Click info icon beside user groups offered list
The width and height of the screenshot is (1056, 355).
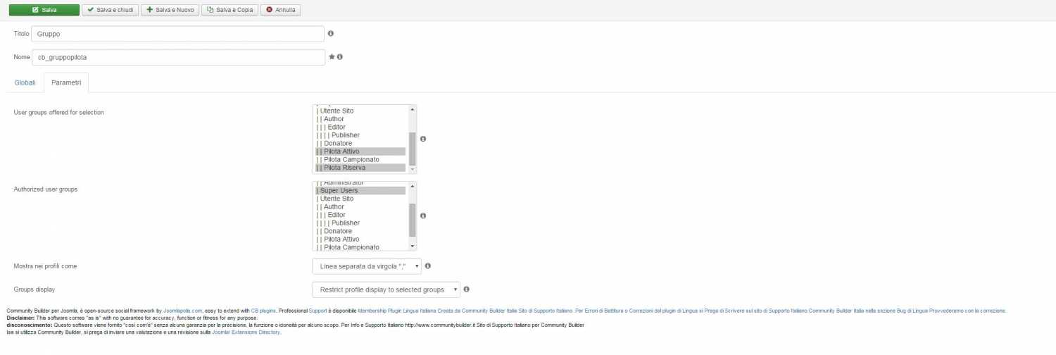(423, 139)
